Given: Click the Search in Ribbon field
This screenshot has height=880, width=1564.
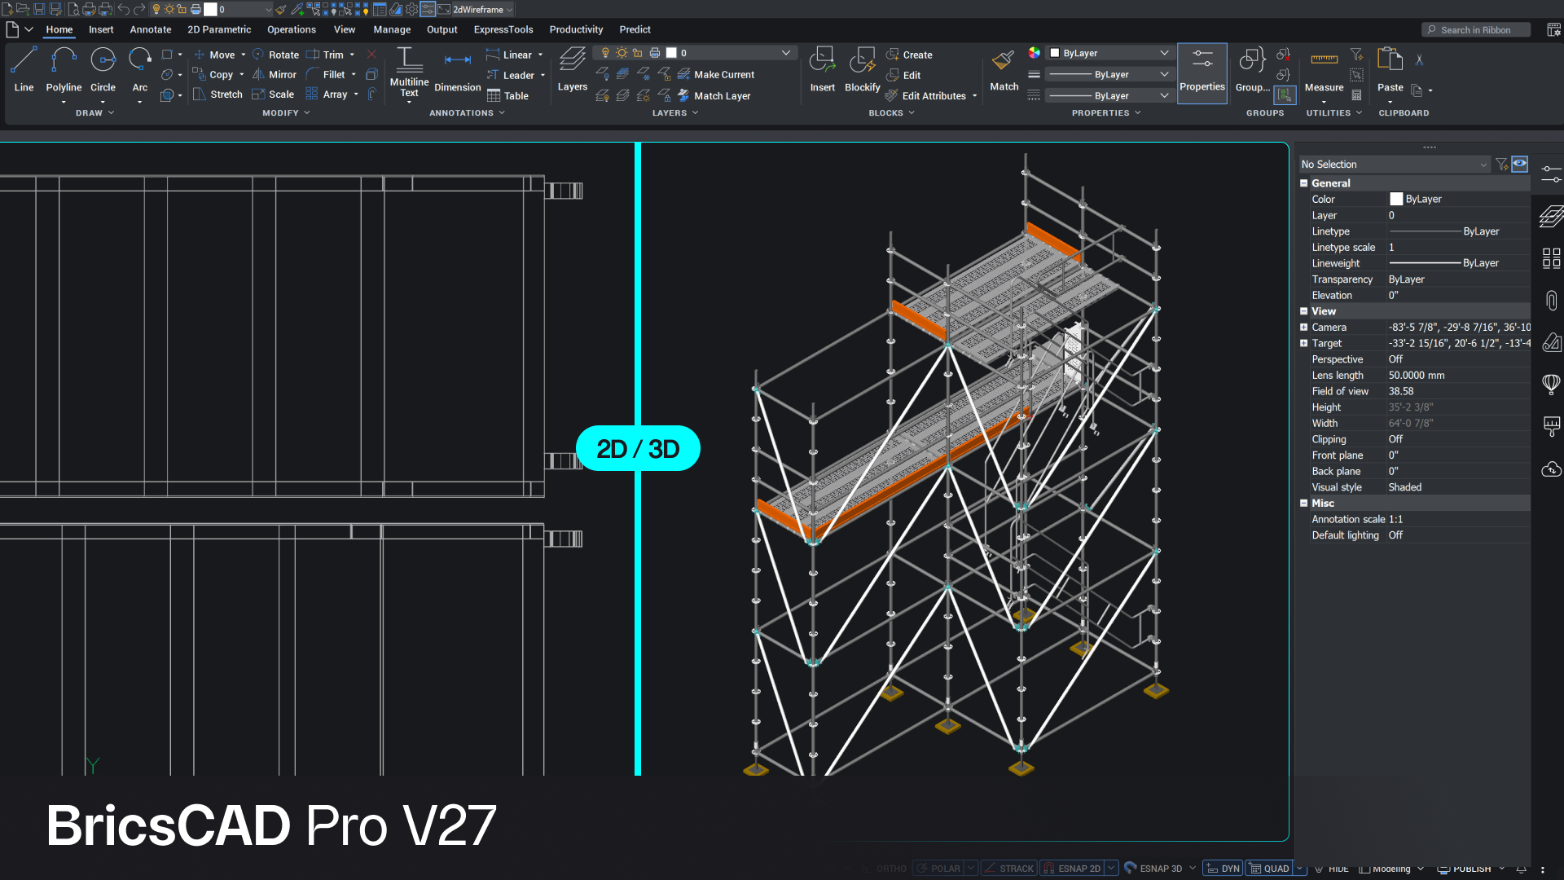Looking at the screenshot, I should click(x=1476, y=30).
